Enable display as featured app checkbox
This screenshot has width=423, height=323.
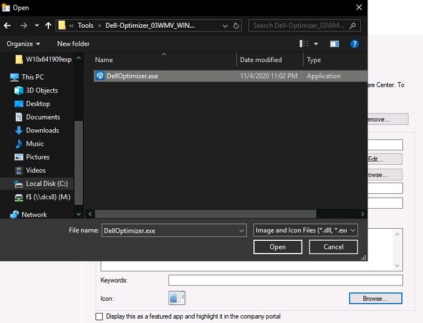[99, 316]
